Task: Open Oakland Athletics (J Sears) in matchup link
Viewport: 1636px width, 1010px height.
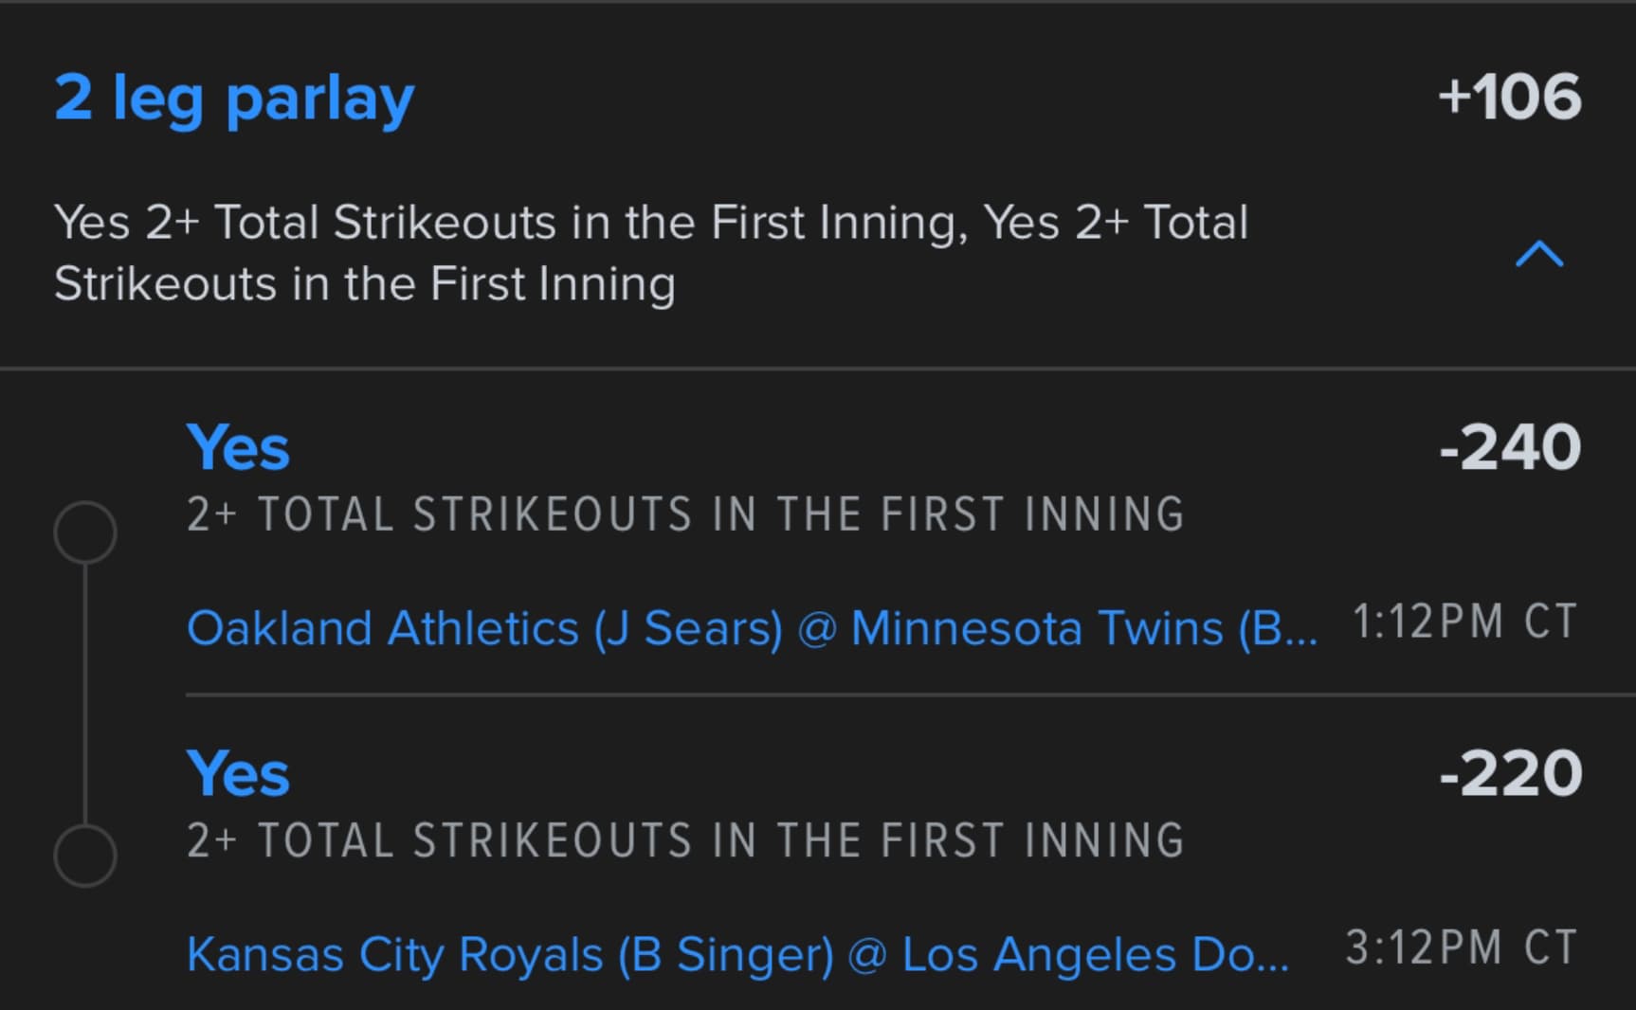Action: pyautogui.click(x=484, y=628)
